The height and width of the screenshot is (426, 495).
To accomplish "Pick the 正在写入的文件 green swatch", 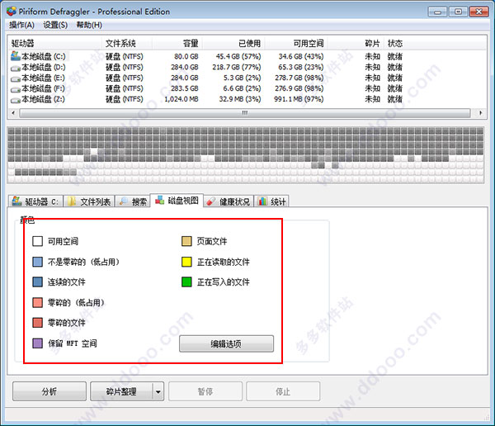I will pyautogui.click(x=186, y=282).
